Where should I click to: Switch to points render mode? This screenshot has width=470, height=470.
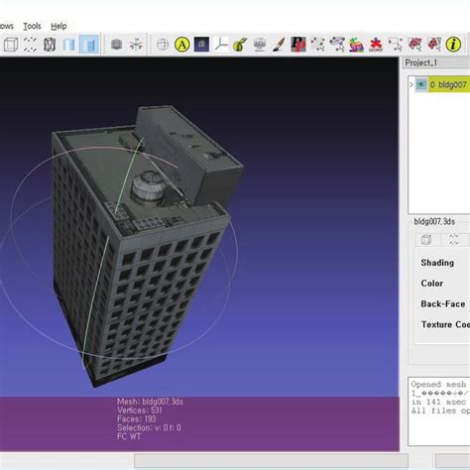pyautogui.click(x=30, y=45)
